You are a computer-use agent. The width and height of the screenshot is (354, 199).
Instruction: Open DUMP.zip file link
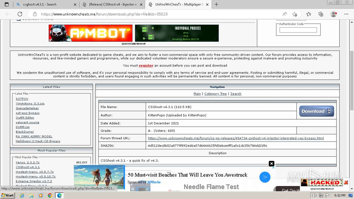(23, 127)
